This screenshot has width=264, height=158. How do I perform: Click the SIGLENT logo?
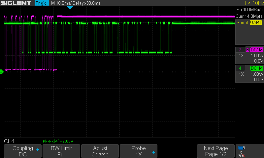(16, 3)
